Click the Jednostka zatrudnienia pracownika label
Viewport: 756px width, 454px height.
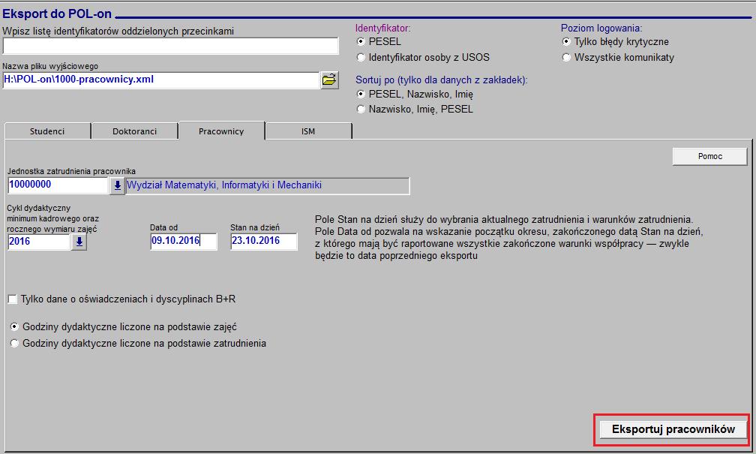[71, 171]
